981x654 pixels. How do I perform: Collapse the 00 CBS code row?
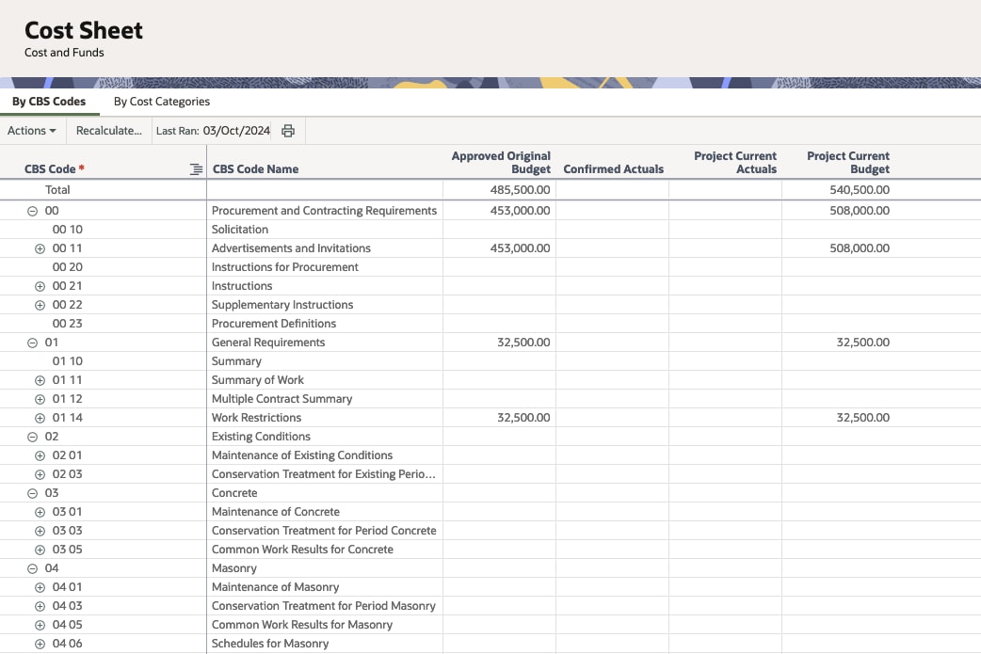pyautogui.click(x=33, y=211)
